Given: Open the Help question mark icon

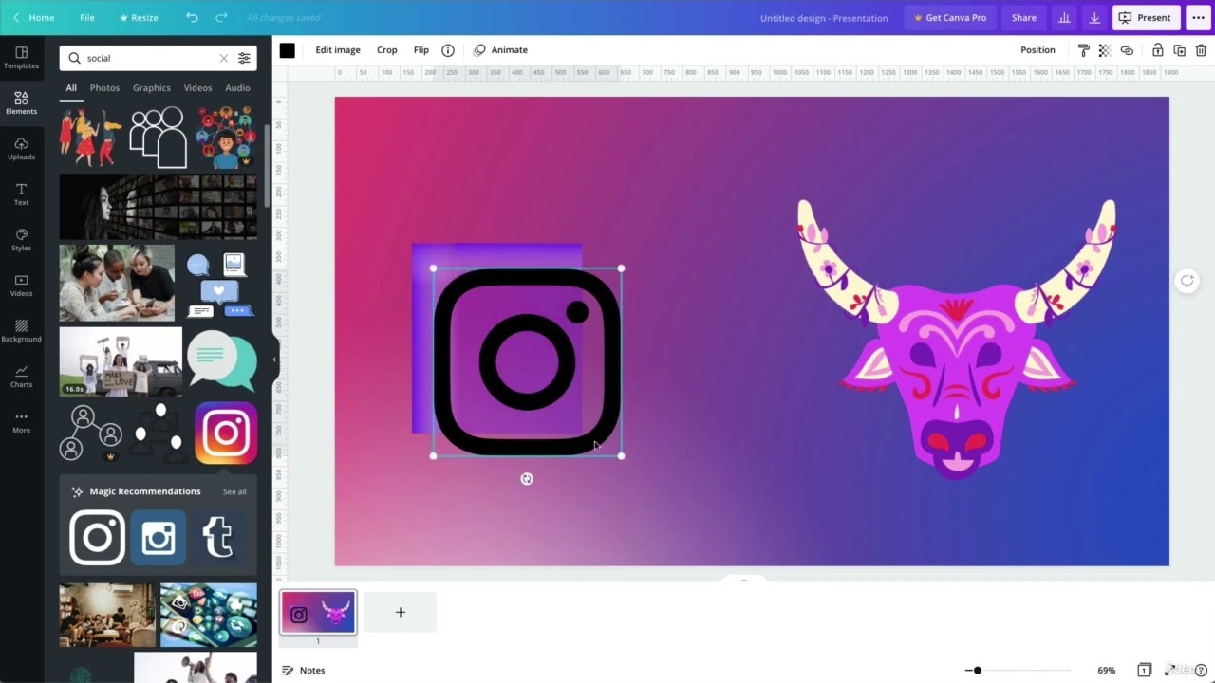Looking at the screenshot, I should pyautogui.click(x=1201, y=670).
